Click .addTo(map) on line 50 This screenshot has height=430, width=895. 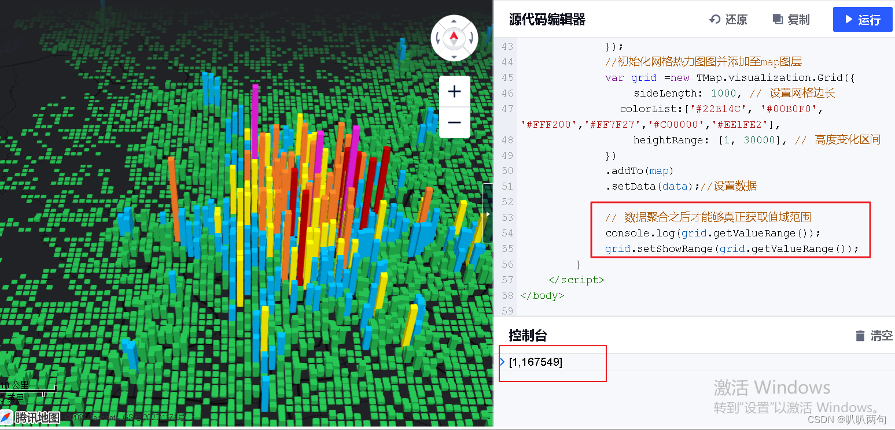coord(640,170)
